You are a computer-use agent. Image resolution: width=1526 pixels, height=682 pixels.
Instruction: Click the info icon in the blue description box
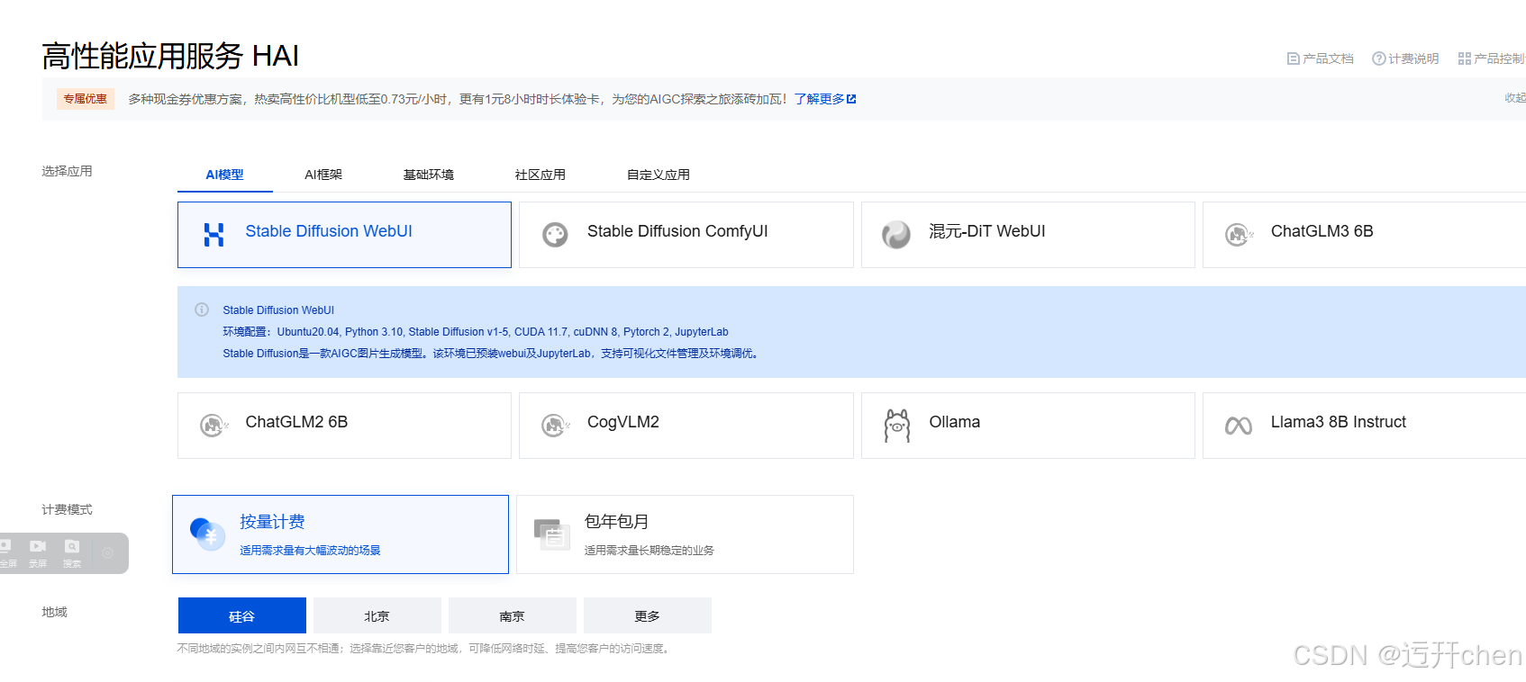202,310
